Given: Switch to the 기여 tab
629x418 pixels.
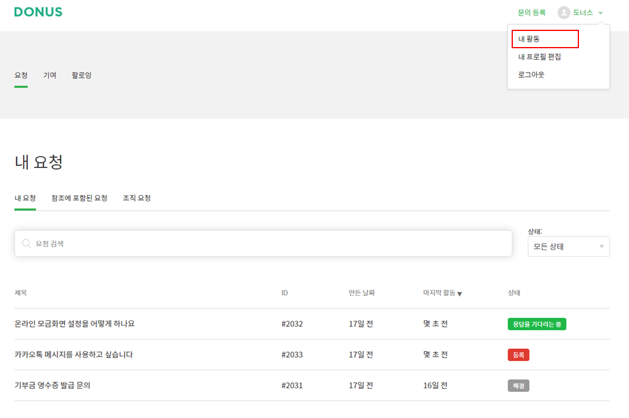Looking at the screenshot, I should pos(50,75).
